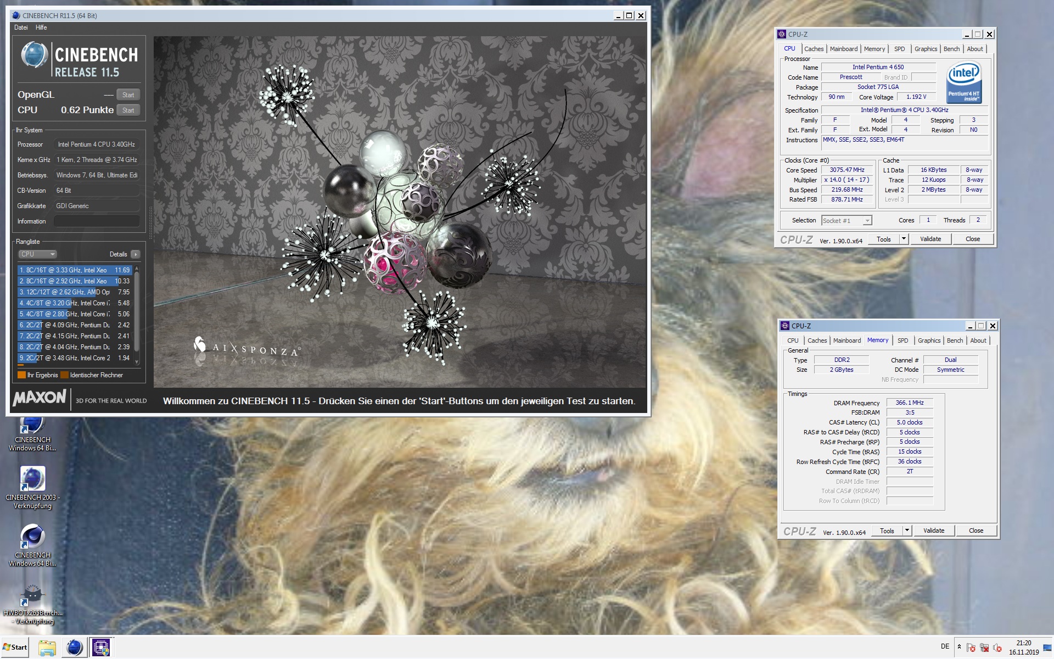Open Graphics tab in upper CPU-Z
The height and width of the screenshot is (659, 1054).
click(x=926, y=49)
